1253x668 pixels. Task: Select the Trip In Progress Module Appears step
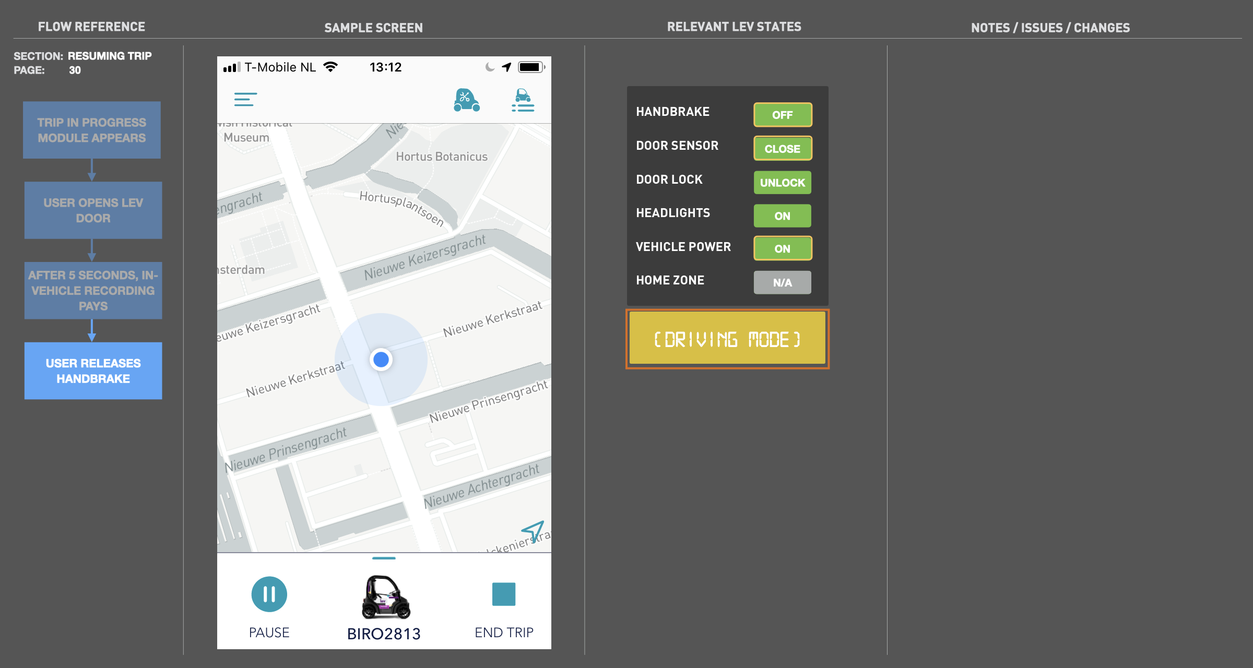(x=92, y=130)
